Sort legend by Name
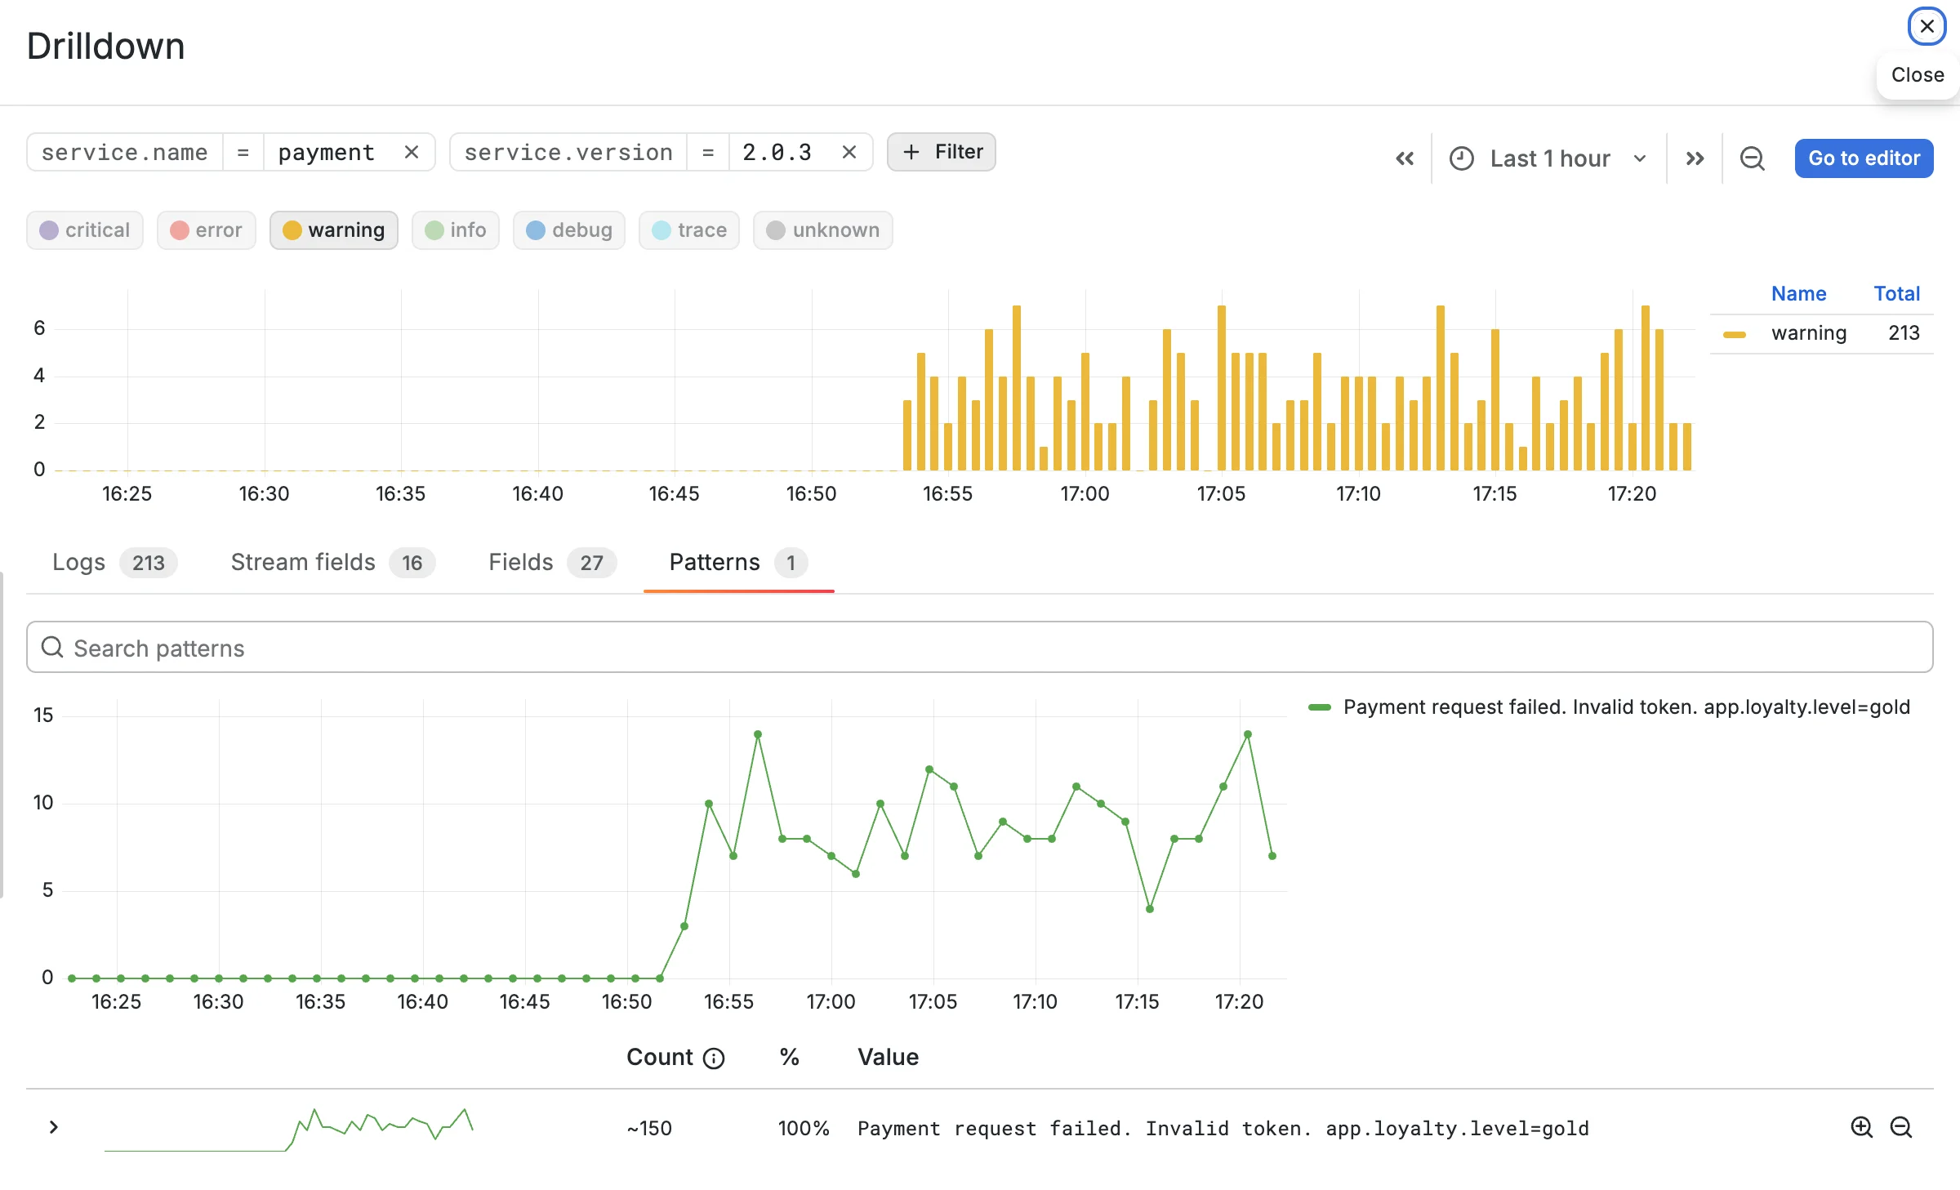Image resolution: width=1960 pixels, height=1190 pixels. coord(1798,294)
